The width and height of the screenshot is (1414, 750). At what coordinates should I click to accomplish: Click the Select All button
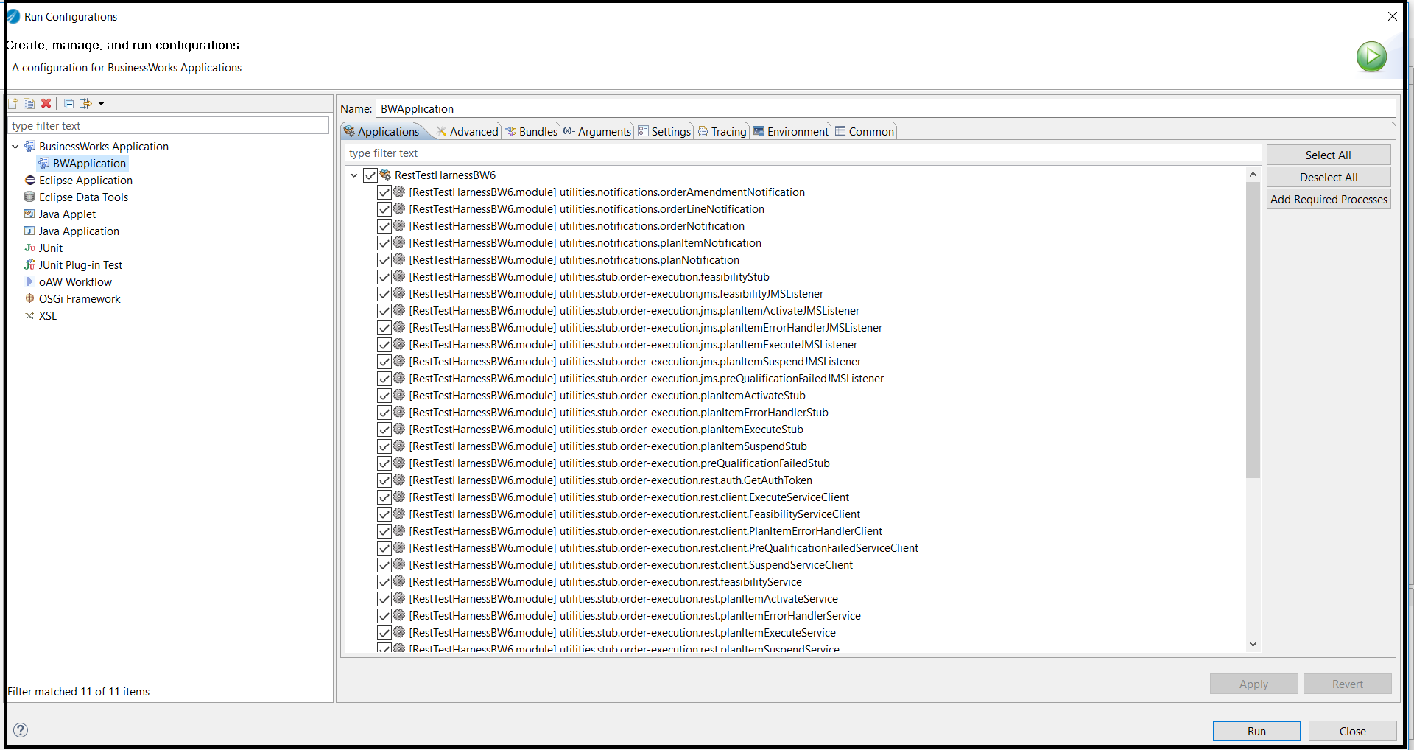tap(1328, 155)
